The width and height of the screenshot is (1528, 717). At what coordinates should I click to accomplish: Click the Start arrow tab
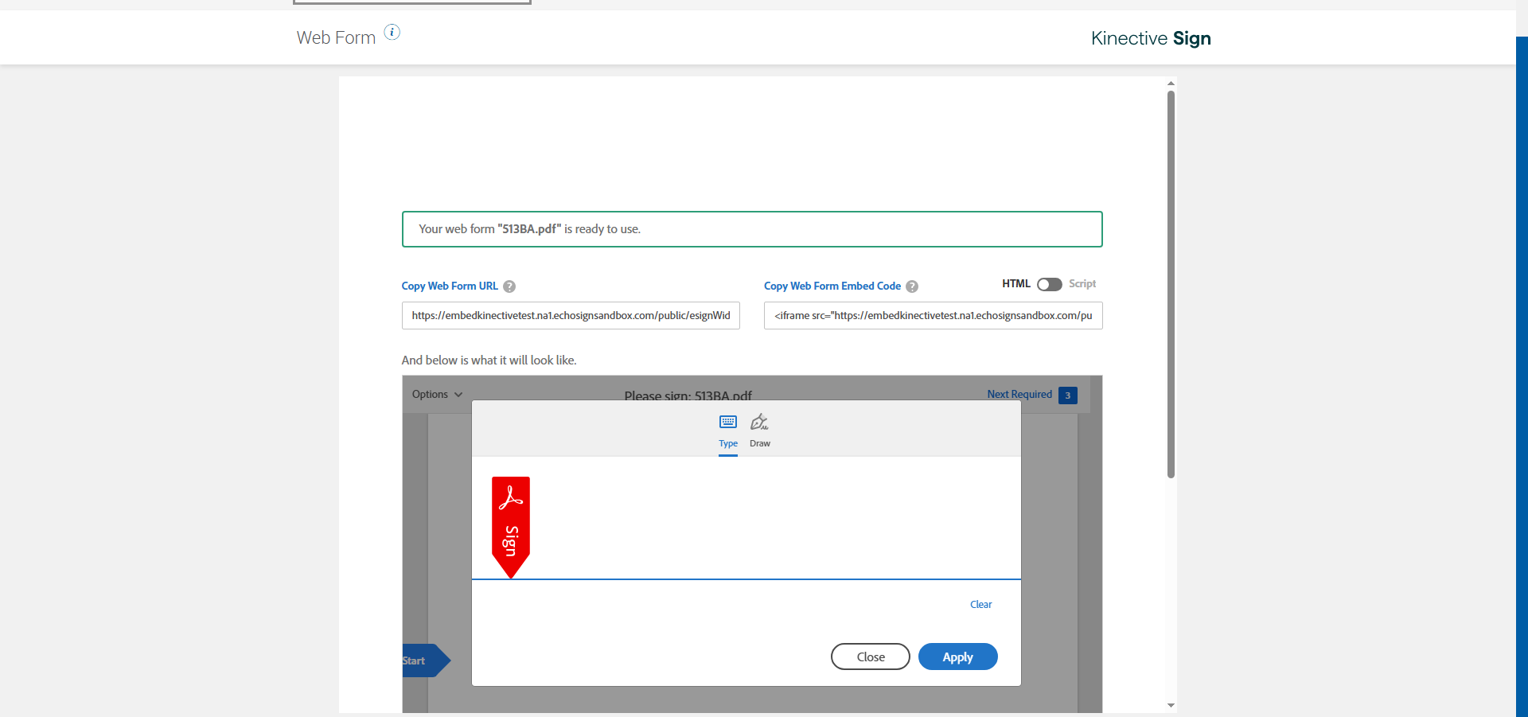pyautogui.click(x=426, y=660)
